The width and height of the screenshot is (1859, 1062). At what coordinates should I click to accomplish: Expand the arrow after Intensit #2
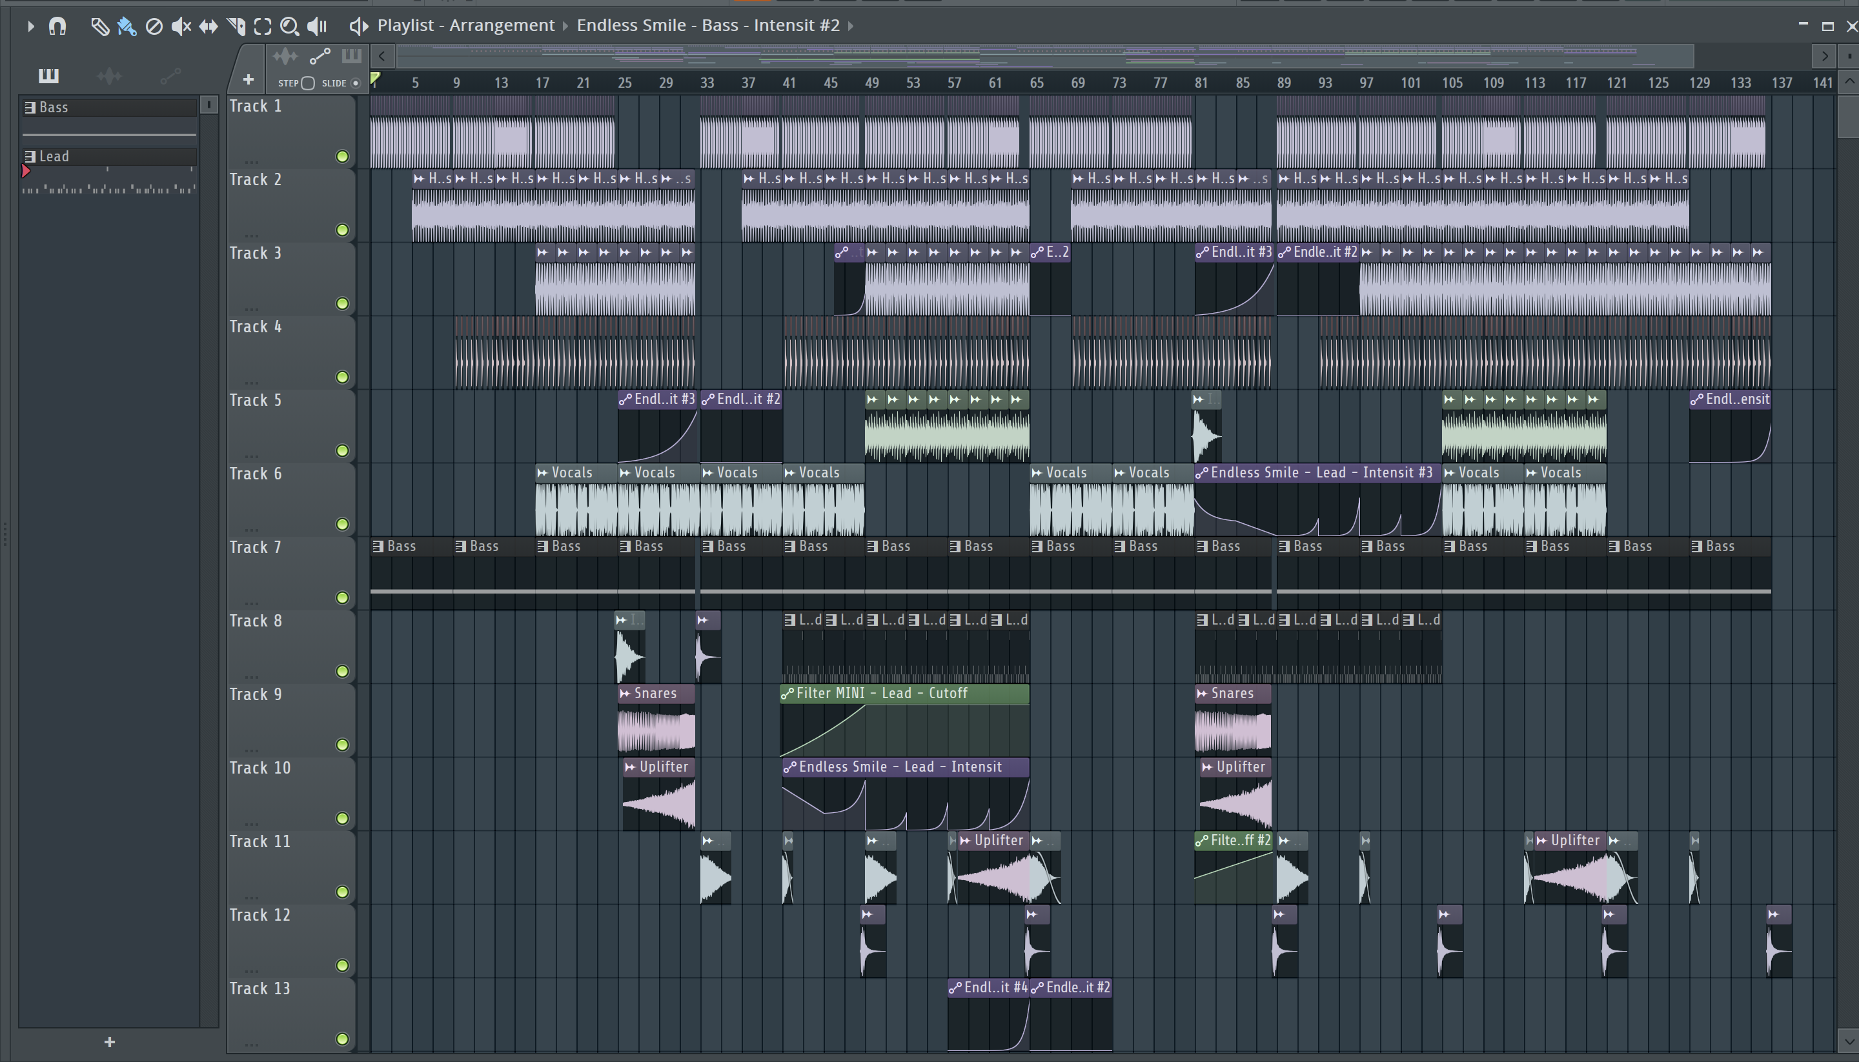click(x=851, y=26)
